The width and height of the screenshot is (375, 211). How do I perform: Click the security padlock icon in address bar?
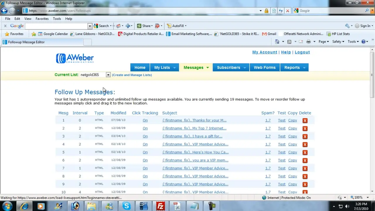coord(266,11)
